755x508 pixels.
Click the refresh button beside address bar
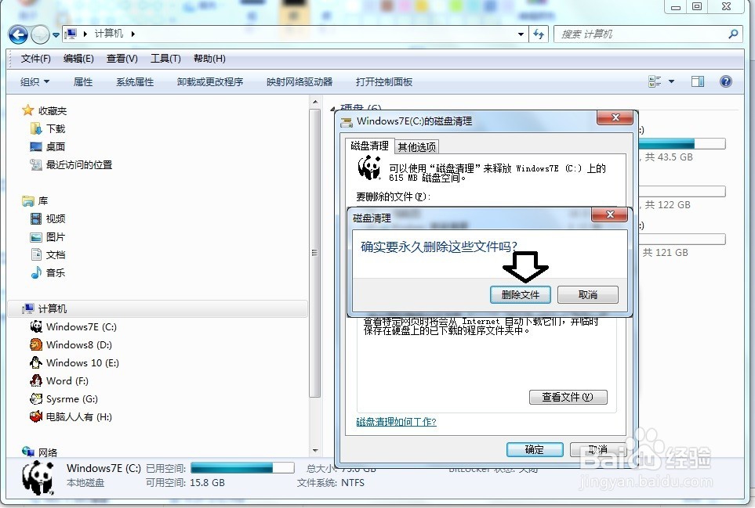[x=539, y=34]
